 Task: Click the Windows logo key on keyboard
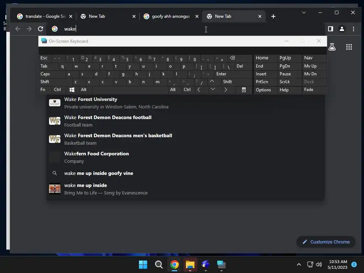point(72,90)
